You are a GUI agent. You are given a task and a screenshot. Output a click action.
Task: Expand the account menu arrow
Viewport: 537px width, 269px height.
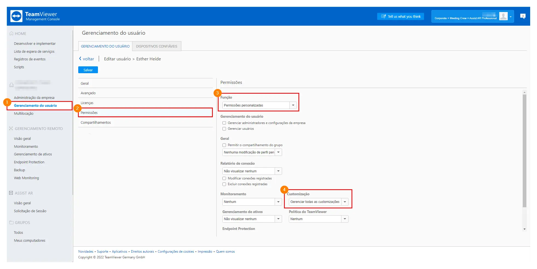[510, 17]
